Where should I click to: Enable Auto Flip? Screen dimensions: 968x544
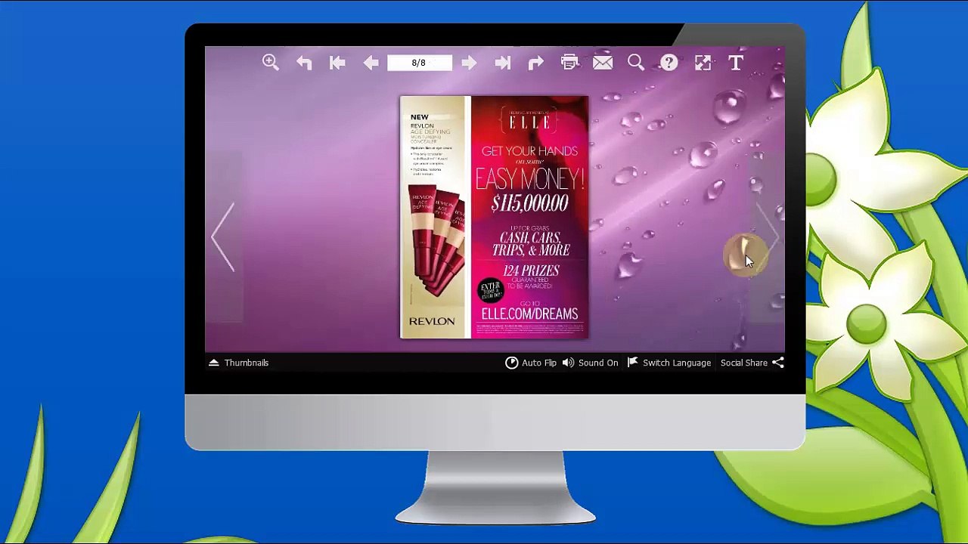coord(531,363)
